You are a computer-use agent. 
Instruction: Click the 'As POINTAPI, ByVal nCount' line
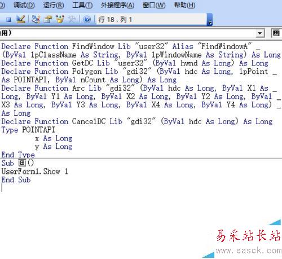point(89,80)
